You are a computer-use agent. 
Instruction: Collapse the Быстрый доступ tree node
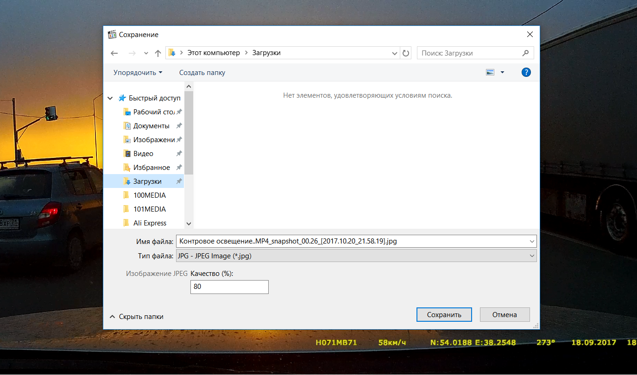(110, 98)
